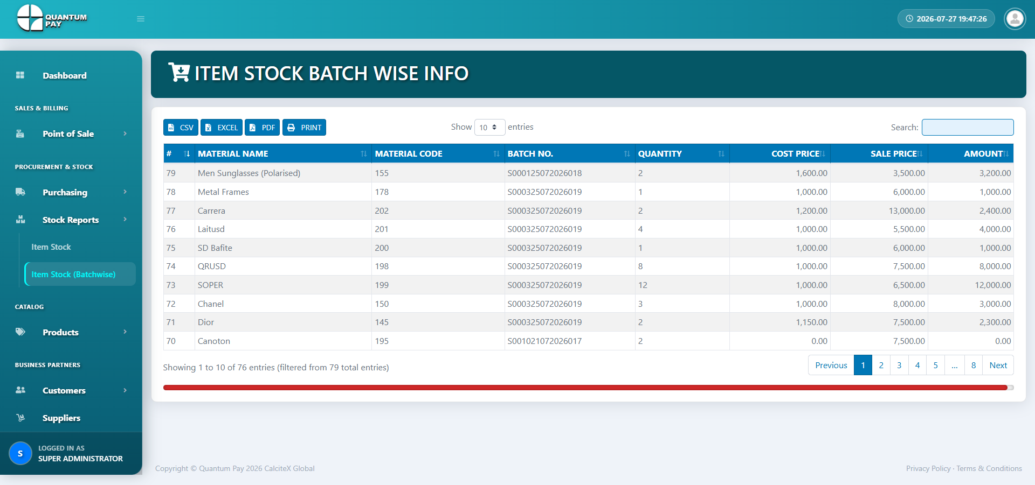This screenshot has width=1035, height=485.
Task: Export table as PDF
Action: [x=263, y=128]
